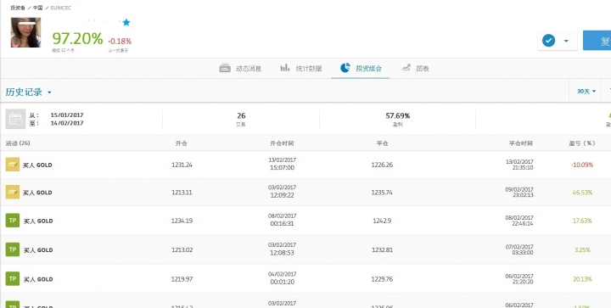This screenshot has width=611, height=308.
Task: Click open price 1213.02
Action: coord(182,250)
